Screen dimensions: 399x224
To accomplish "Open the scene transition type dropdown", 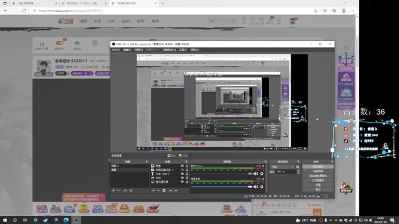I will pyautogui.click(x=282, y=167).
